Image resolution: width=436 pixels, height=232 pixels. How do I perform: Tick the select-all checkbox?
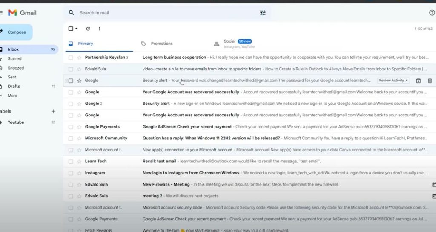click(x=71, y=29)
